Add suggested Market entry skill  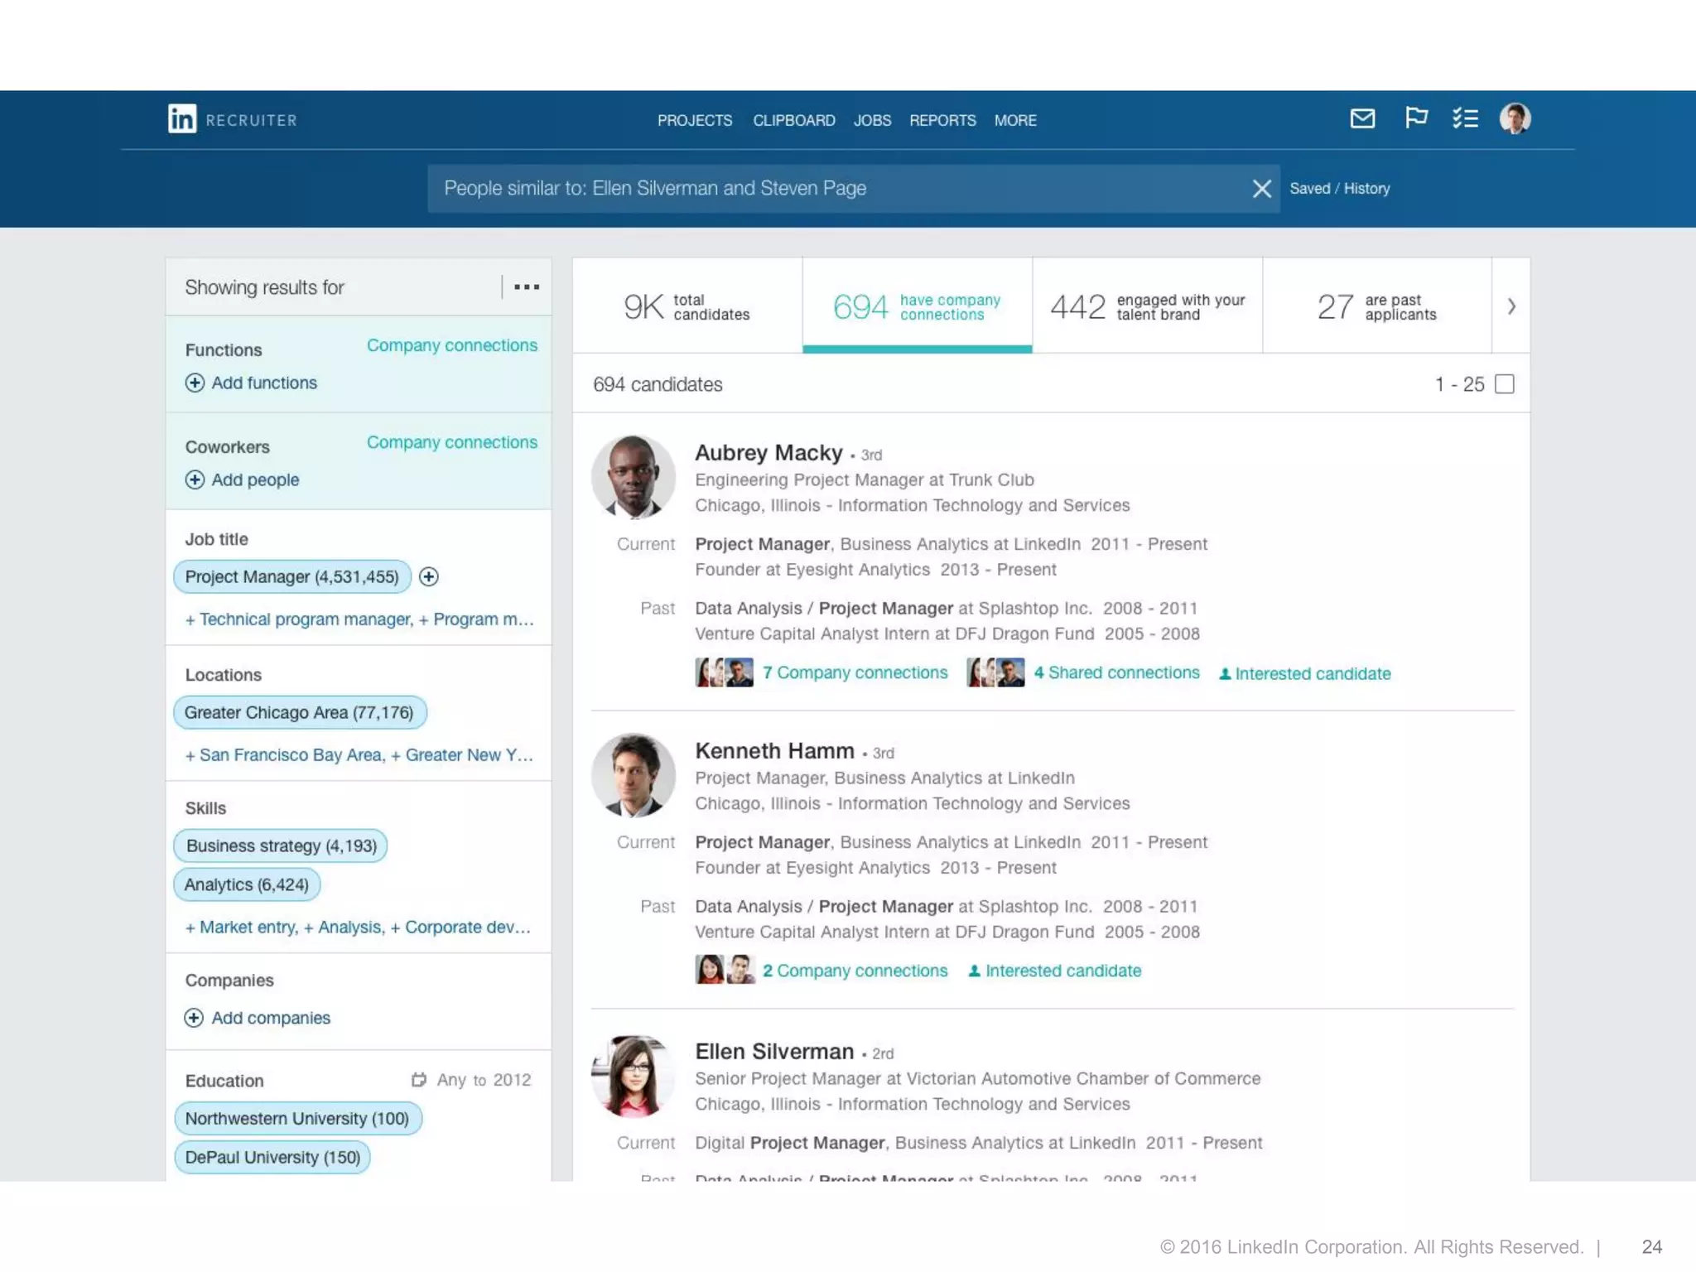242,927
